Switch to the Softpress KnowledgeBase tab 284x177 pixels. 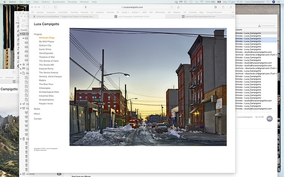click(x=64, y=16)
